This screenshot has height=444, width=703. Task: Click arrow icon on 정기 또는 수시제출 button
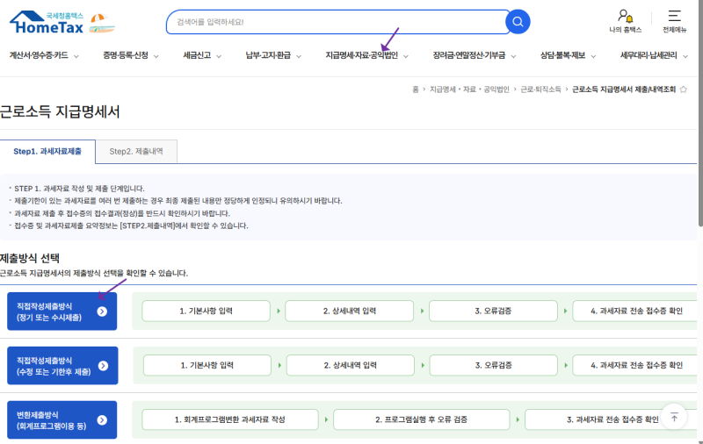(102, 312)
